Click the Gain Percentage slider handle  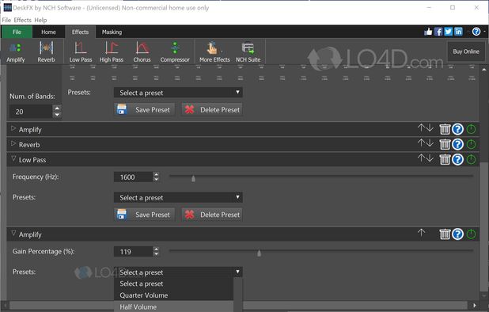[259, 253]
